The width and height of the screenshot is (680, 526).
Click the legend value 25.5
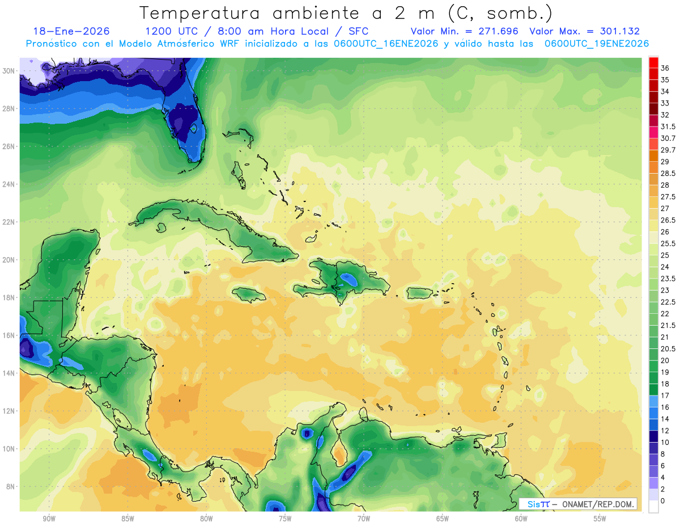(x=668, y=243)
